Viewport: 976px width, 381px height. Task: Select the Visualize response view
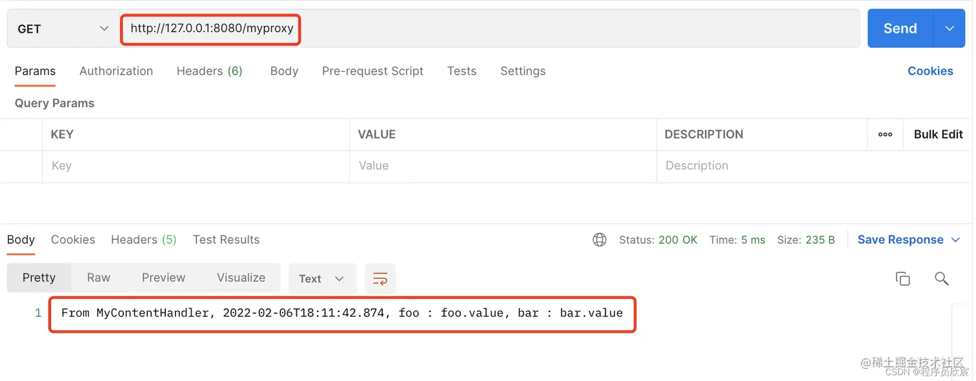241,278
